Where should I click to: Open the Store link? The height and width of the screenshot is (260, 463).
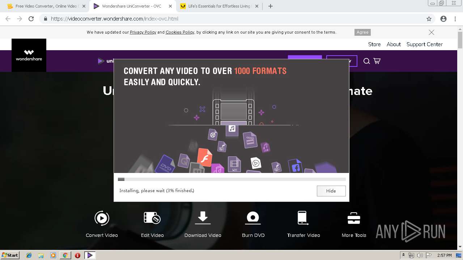[x=374, y=44]
